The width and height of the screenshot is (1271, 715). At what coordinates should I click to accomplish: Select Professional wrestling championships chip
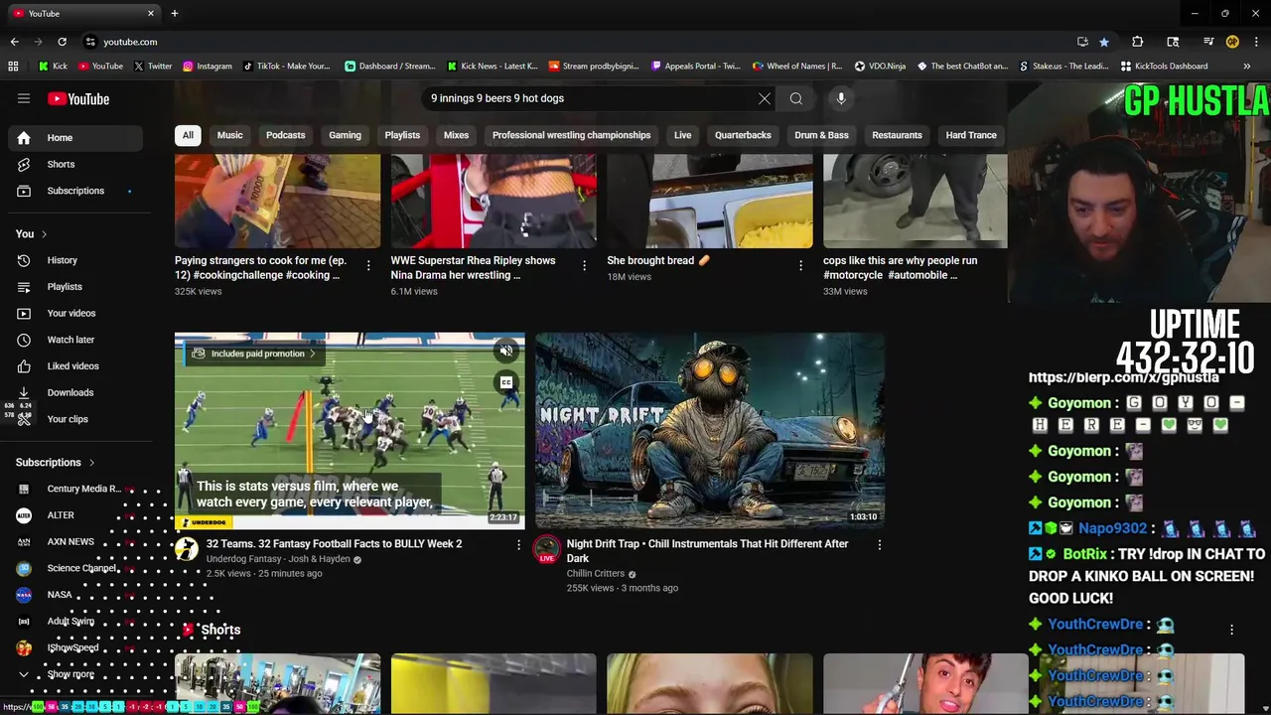click(x=571, y=135)
